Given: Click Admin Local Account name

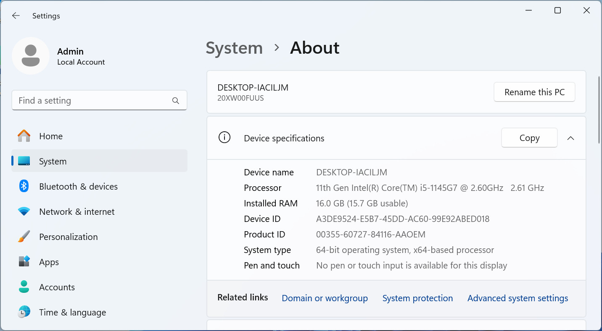Looking at the screenshot, I should click(x=81, y=56).
